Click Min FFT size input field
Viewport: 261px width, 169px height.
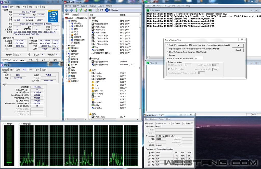(x=188, y=65)
